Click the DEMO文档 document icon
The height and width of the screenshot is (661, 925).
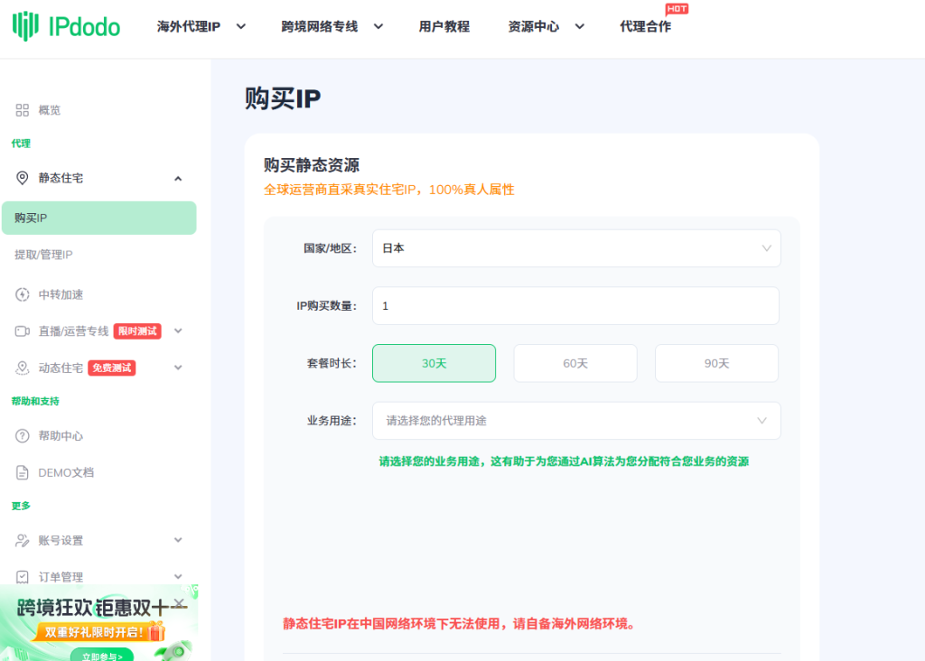tap(23, 472)
